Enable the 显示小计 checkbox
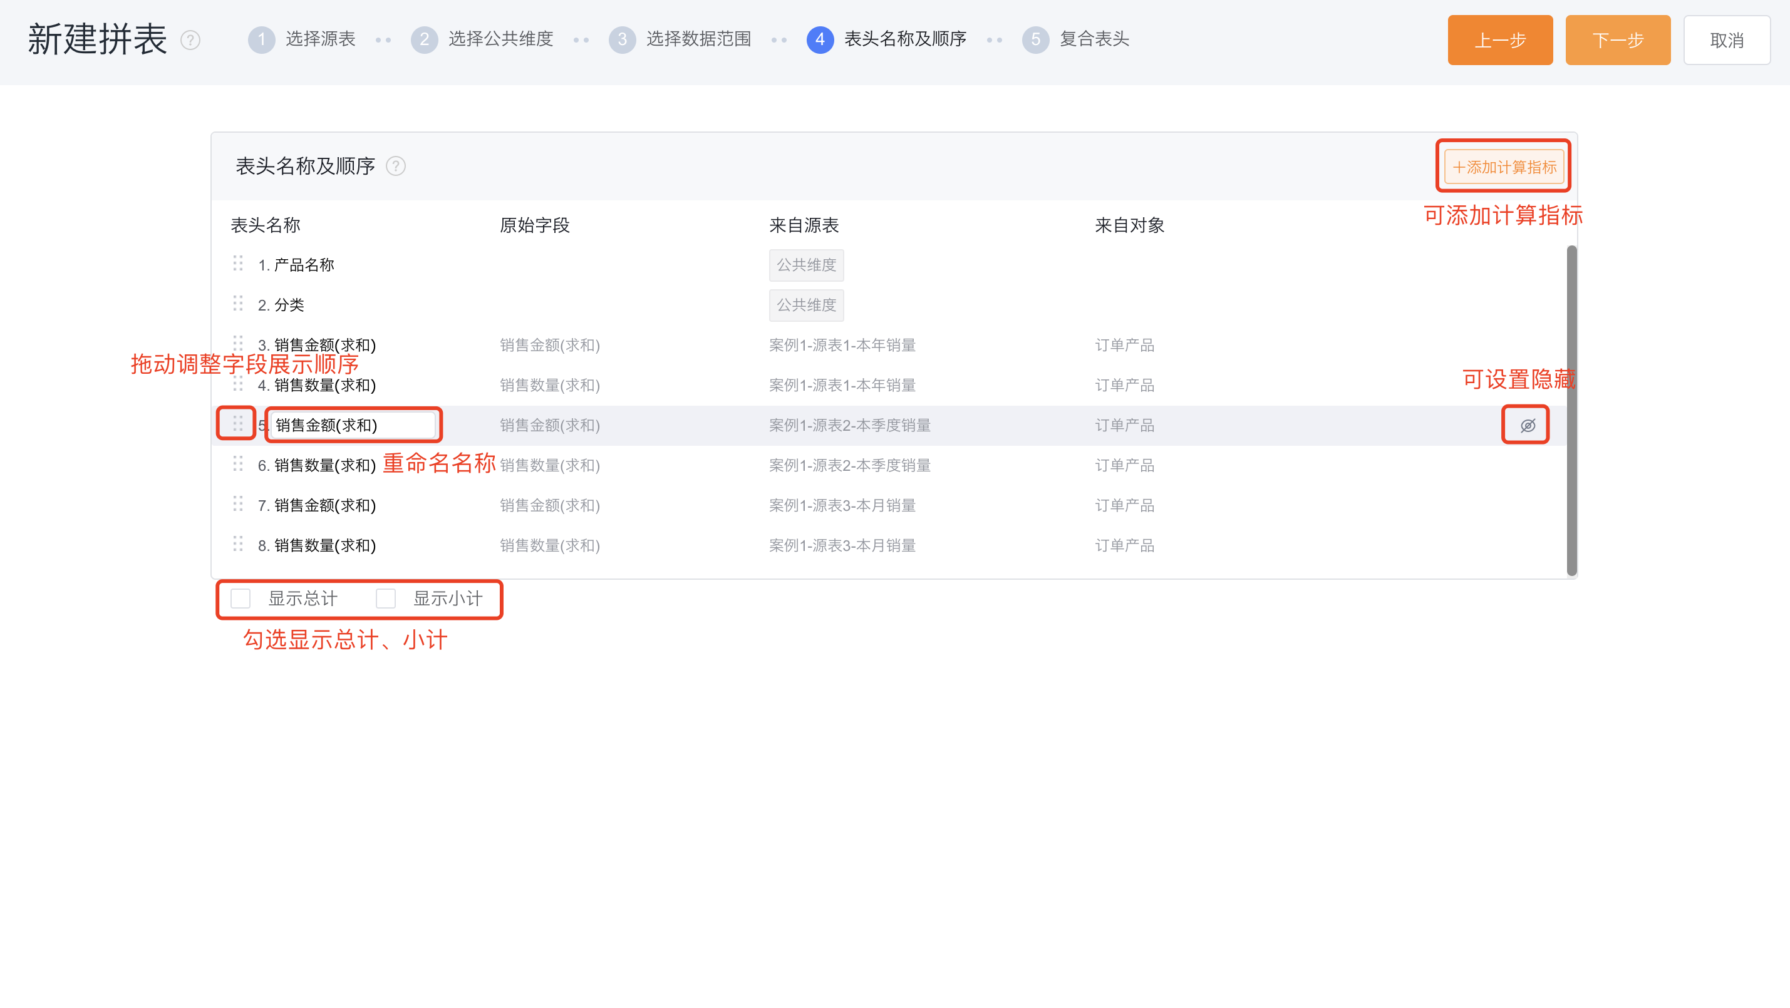1790x1008 pixels. click(x=386, y=598)
